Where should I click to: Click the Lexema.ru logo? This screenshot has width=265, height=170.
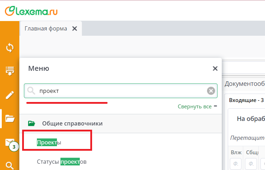pyautogui.click(x=31, y=11)
